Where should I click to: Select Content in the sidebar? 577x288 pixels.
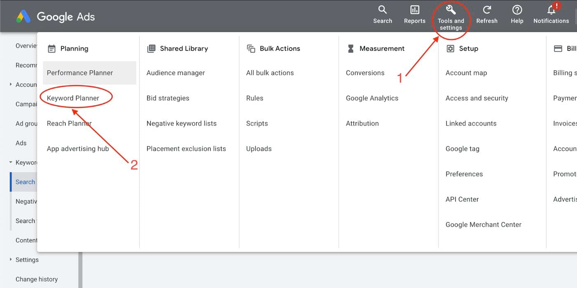(26, 240)
